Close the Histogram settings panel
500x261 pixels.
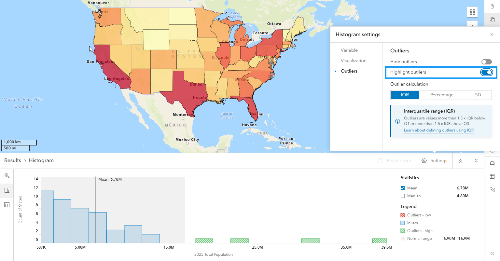492,34
